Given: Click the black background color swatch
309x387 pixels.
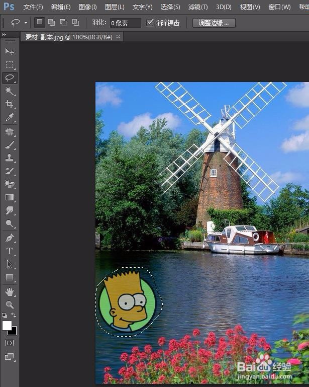Looking at the screenshot, I should 14,332.
